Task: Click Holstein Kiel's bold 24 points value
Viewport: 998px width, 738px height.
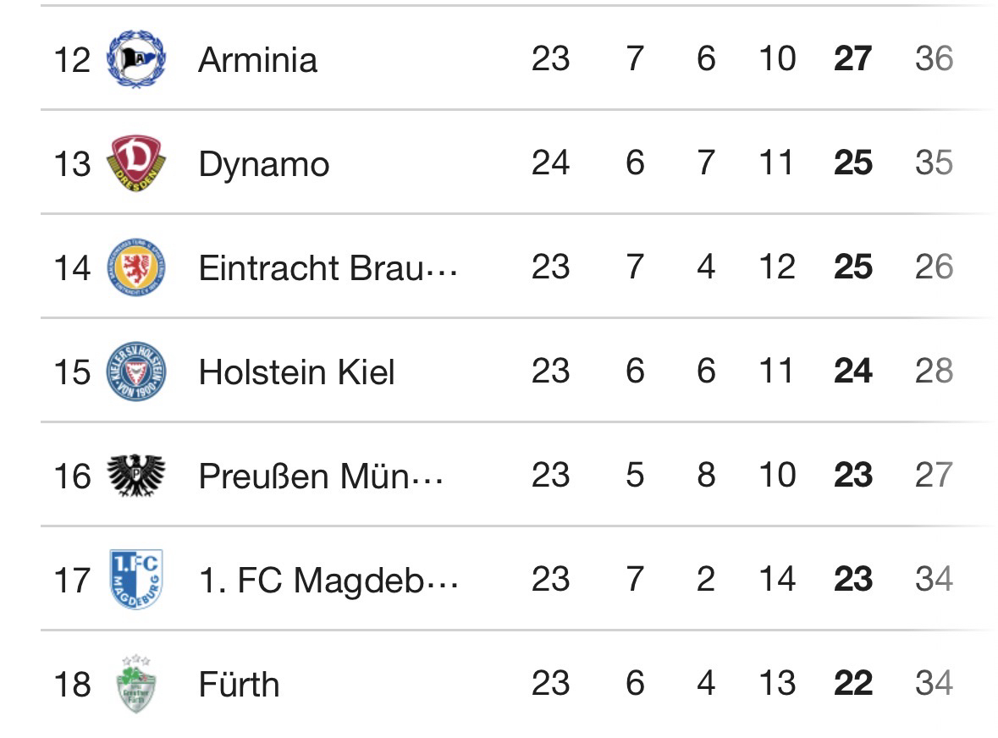Action: pyautogui.click(x=852, y=372)
